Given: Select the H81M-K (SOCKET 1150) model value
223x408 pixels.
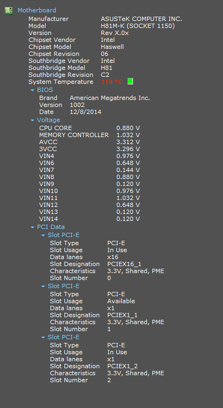Looking at the screenshot, I should pyautogui.click(x=138, y=25).
